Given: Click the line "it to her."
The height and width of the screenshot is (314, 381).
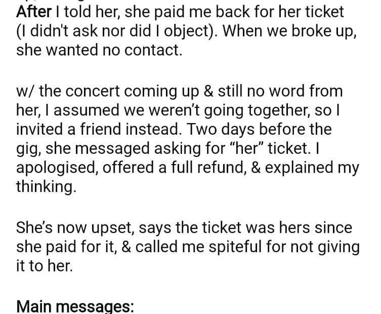Looking at the screenshot, I should [x=45, y=266].
